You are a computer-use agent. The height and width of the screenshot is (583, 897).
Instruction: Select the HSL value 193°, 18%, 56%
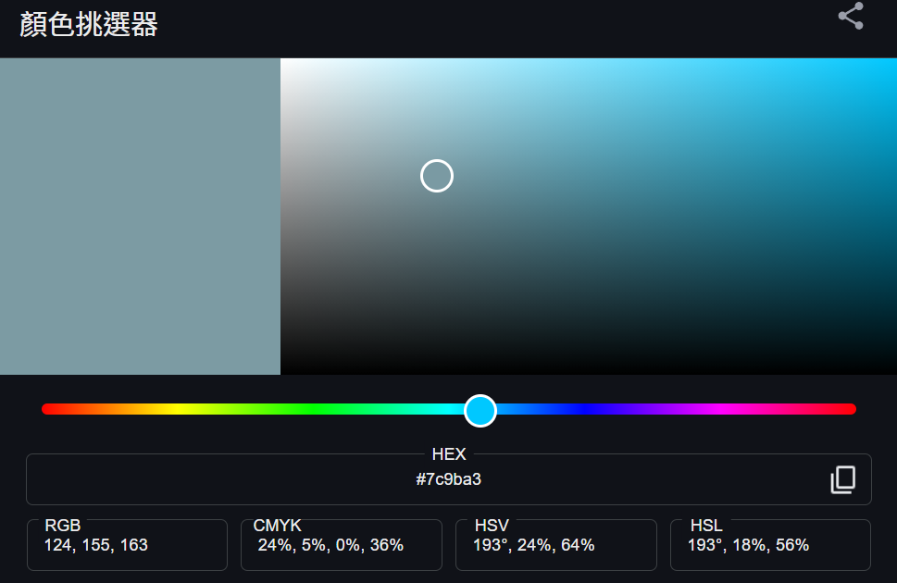coord(748,545)
